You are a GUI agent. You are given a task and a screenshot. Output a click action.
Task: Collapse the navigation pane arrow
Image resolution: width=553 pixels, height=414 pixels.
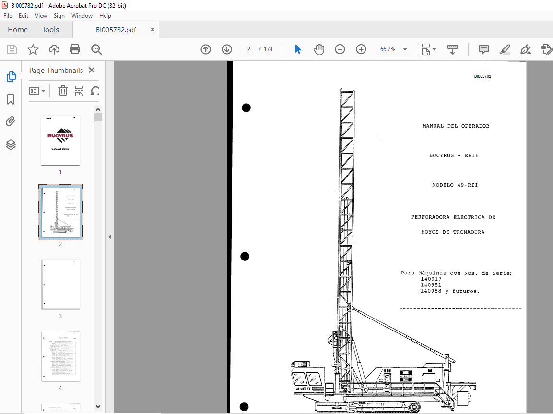point(110,237)
